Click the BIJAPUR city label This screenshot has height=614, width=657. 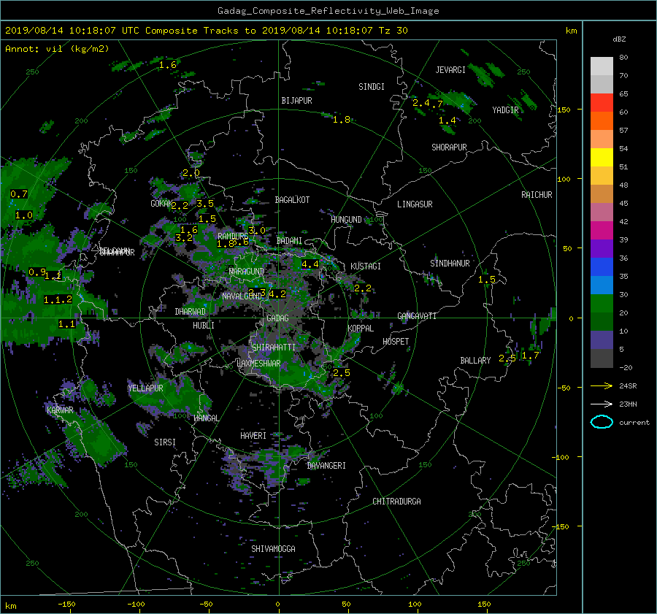(296, 101)
